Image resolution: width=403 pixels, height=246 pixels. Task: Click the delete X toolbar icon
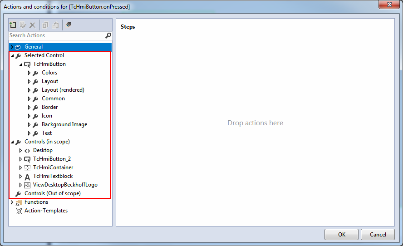[32, 25]
